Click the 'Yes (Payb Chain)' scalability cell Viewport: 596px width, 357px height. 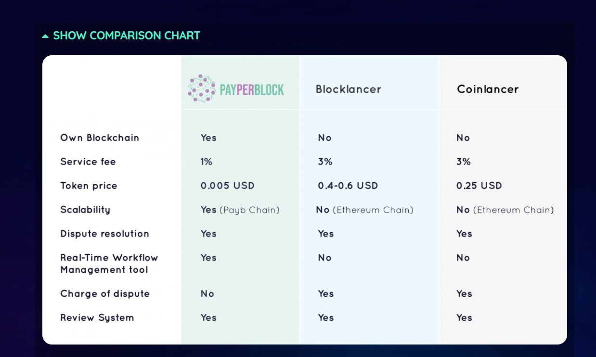240,210
